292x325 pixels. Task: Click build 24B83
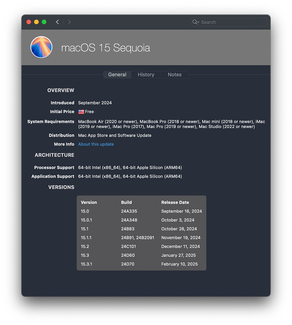(x=128, y=229)
